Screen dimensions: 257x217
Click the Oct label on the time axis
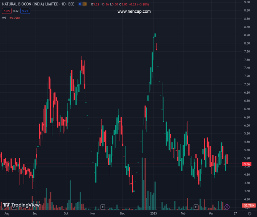point(66,214)
